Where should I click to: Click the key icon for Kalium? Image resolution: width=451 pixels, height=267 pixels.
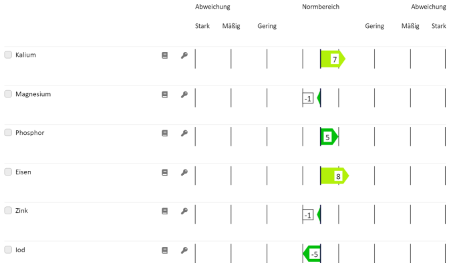[x=184, y=55]
